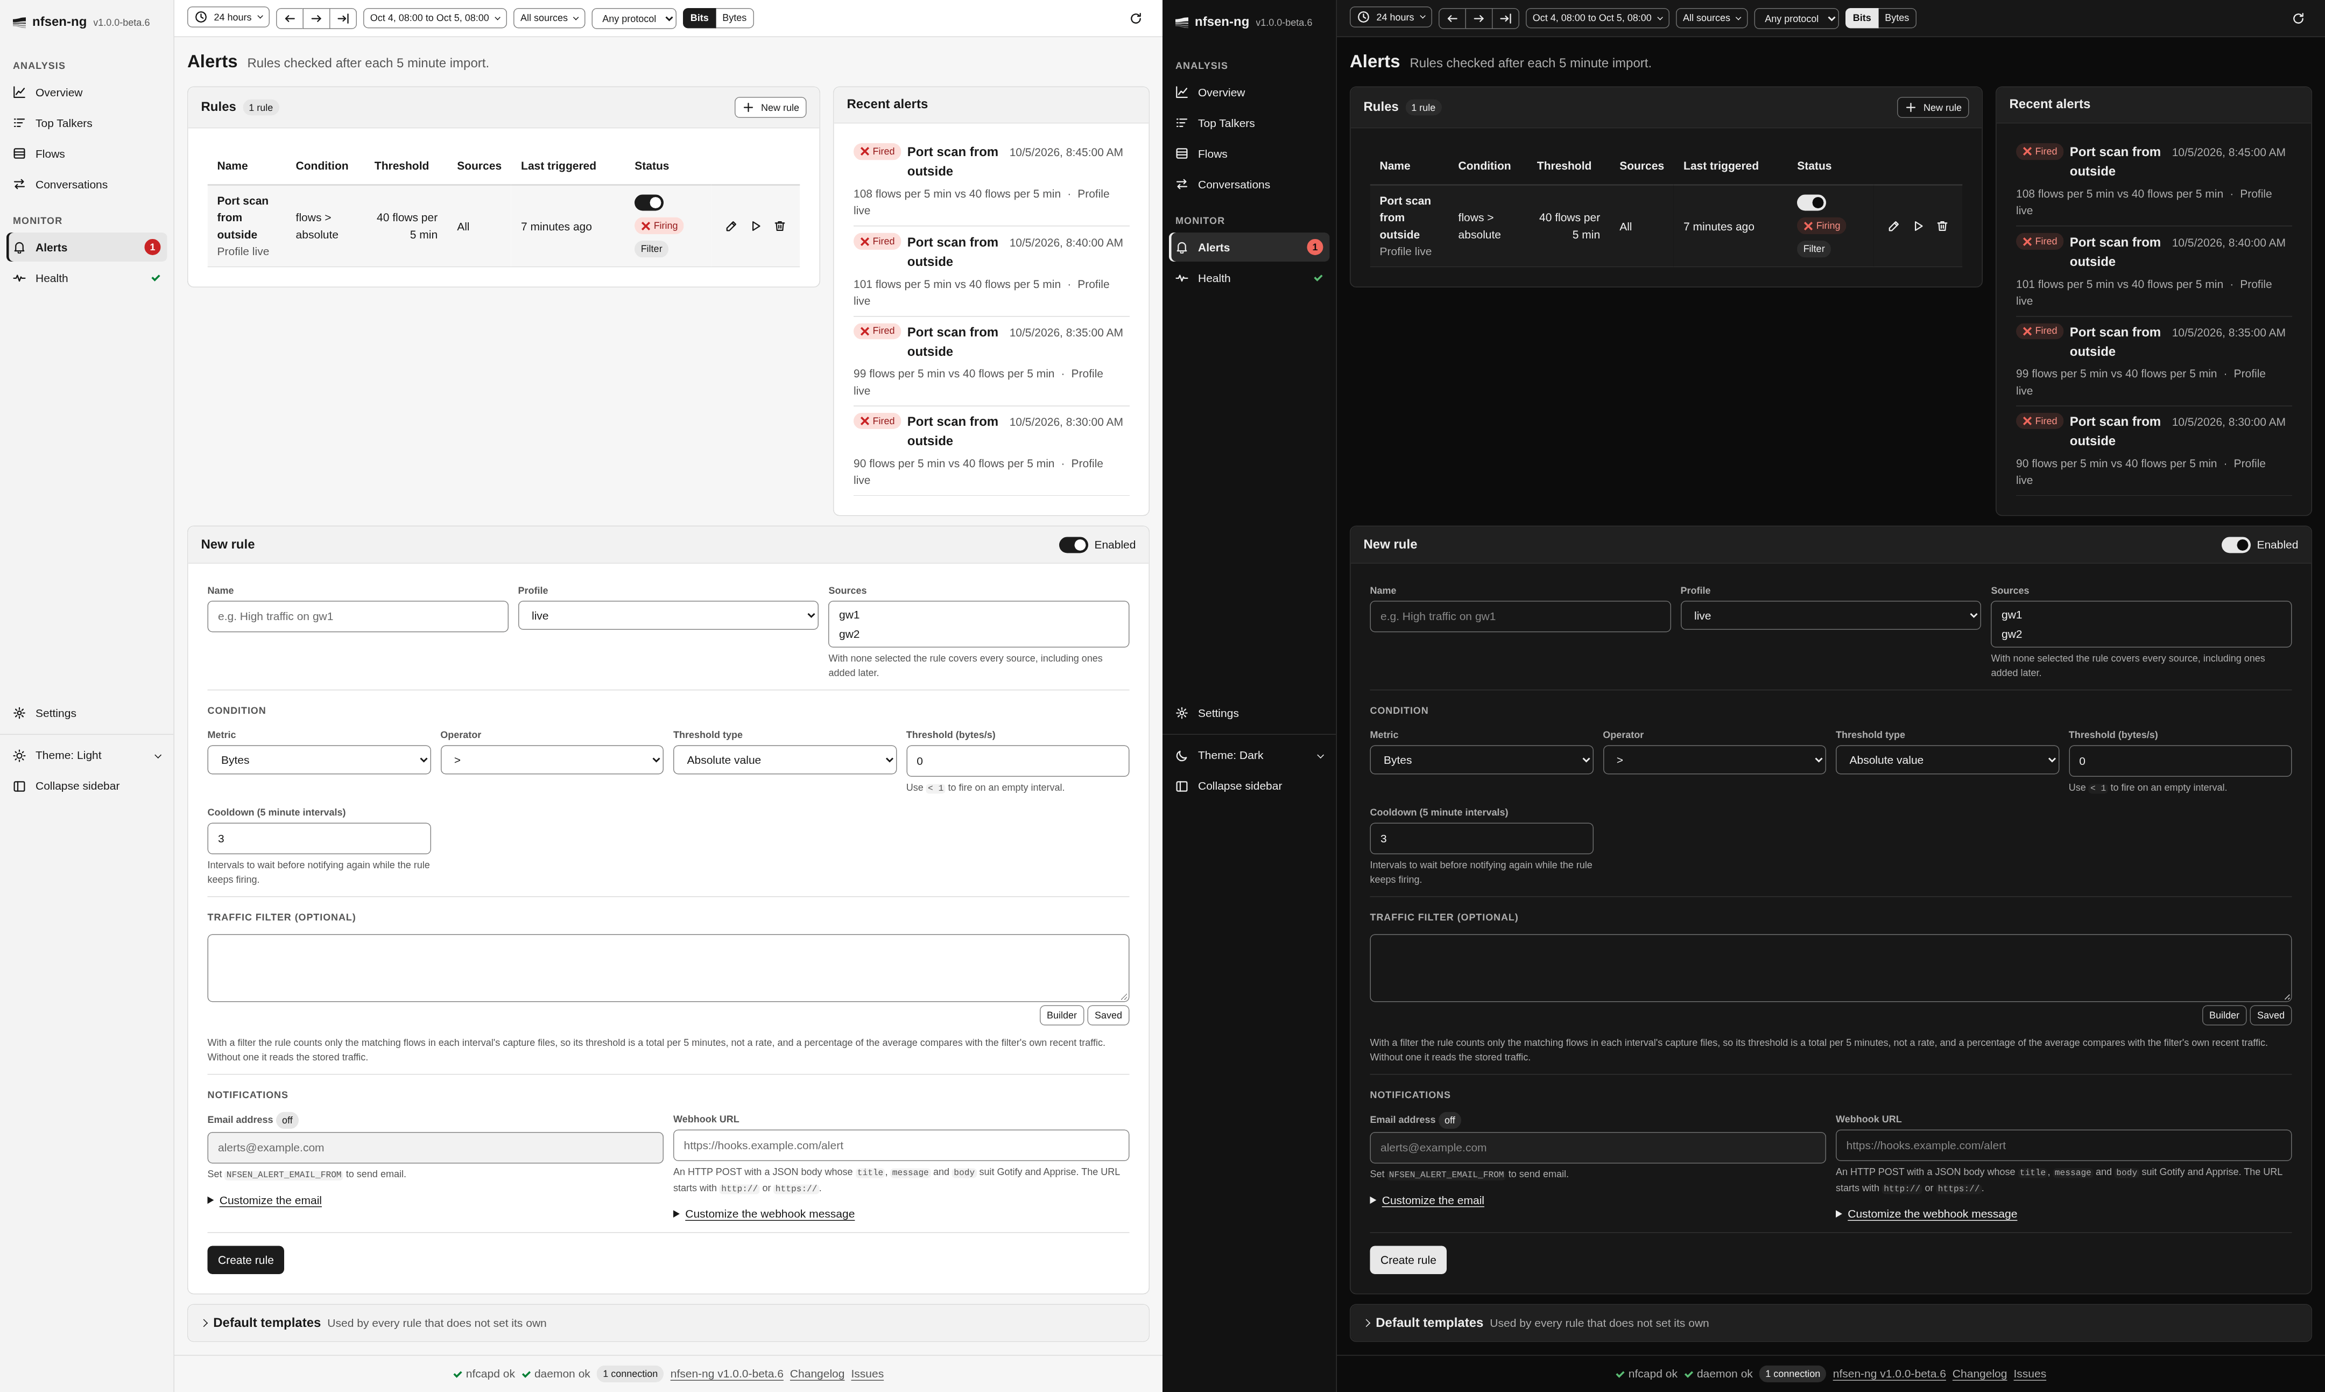2325x1392 pixels.
Task: Jump to latest time in dark toolbar
Action: tap(1505, 18)
